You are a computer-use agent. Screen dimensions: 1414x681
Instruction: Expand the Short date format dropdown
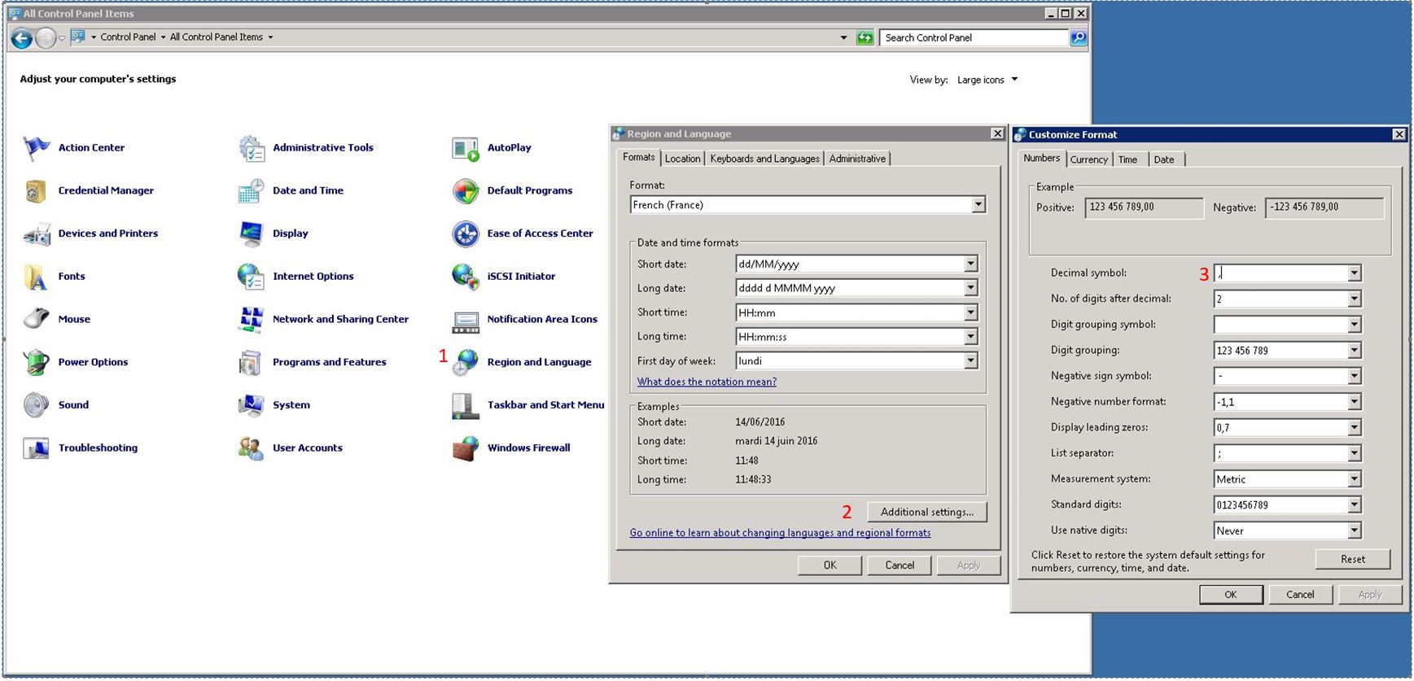pos(970,264)
